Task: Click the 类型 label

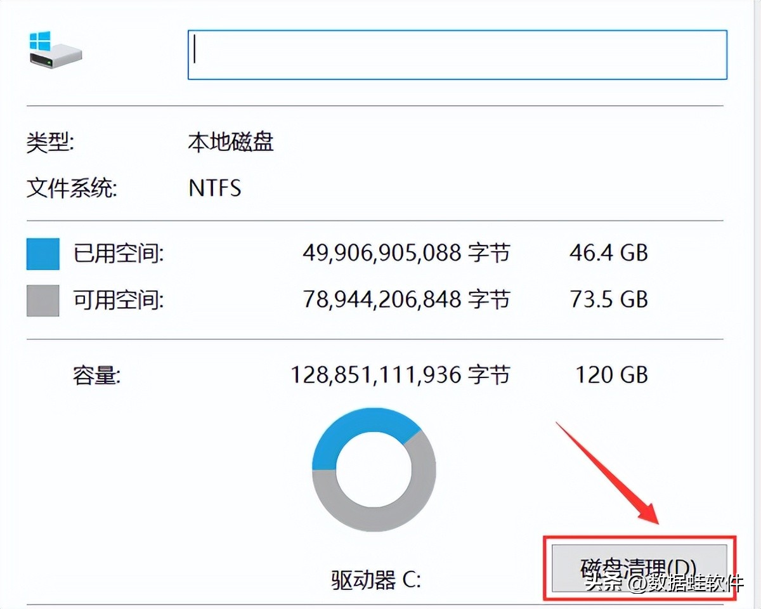Action: click(51, 142)
